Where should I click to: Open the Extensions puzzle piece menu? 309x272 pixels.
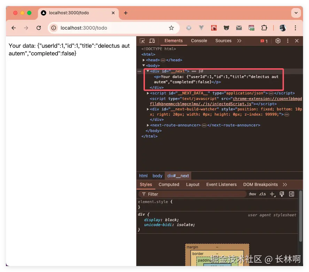264,28
